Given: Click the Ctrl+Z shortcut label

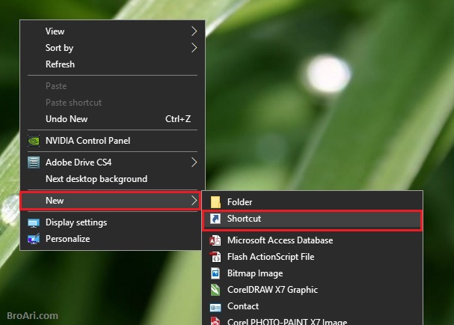Looking at the screenshot, I should [x=178, y=119].
